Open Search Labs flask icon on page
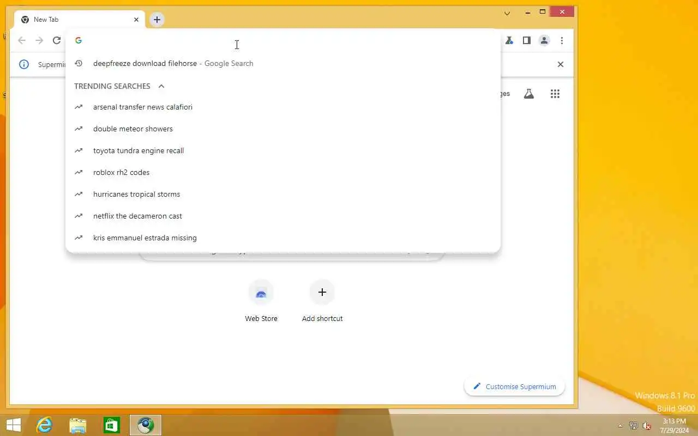The width and height of the screenshot is (698, 436). tap(528, 94)
